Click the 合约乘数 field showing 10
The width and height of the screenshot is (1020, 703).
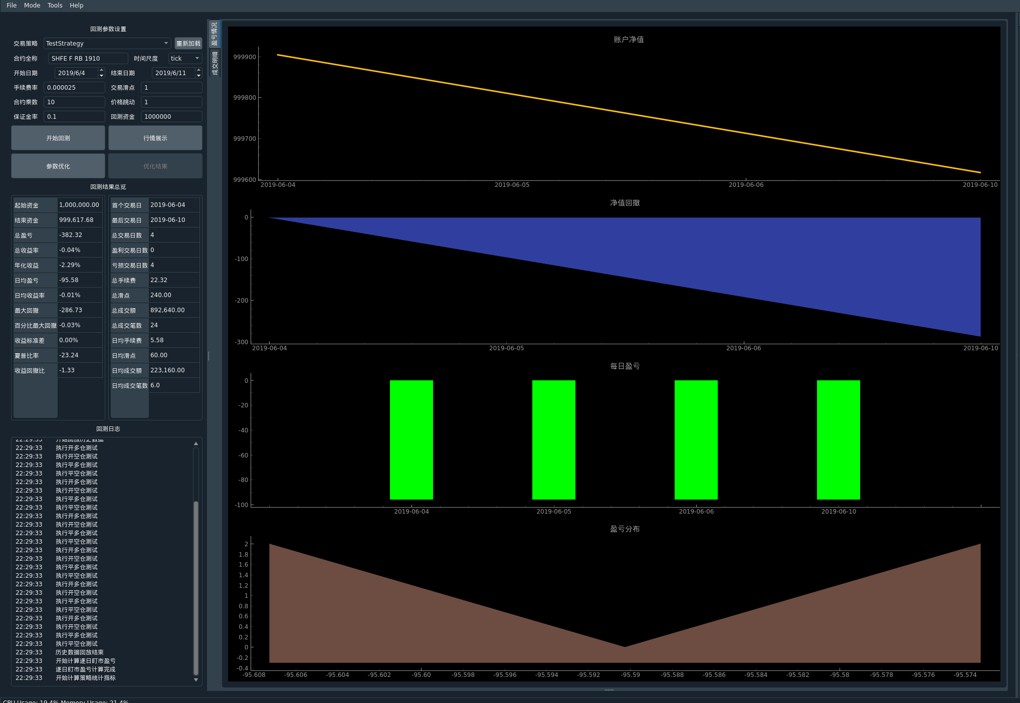(x=74, y=102)
